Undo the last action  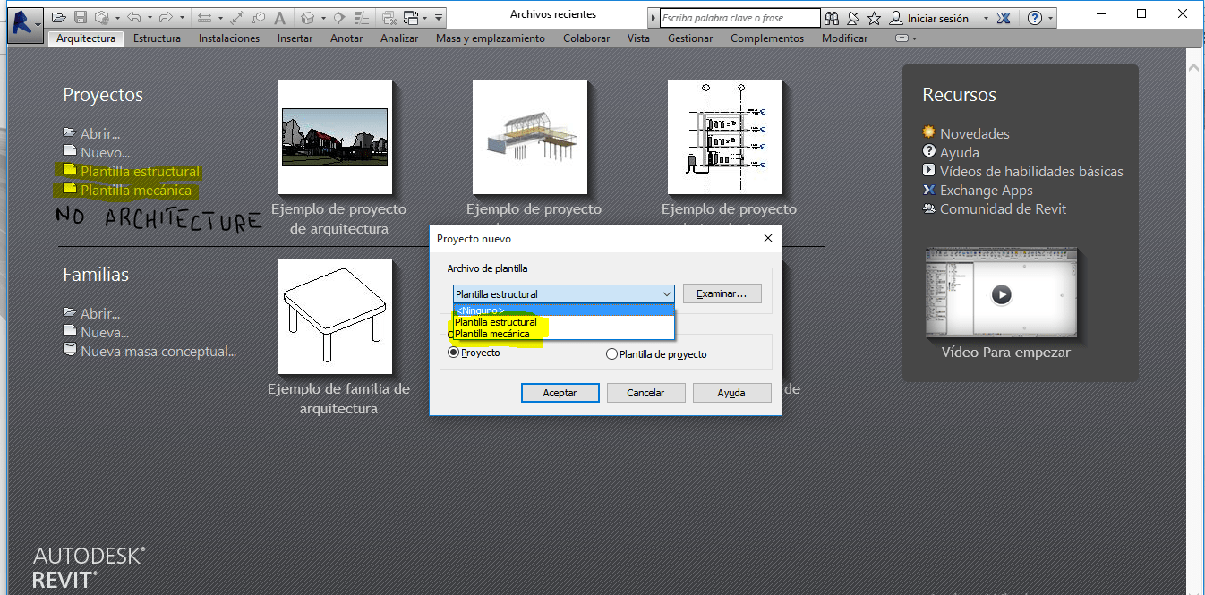[134, 17]
